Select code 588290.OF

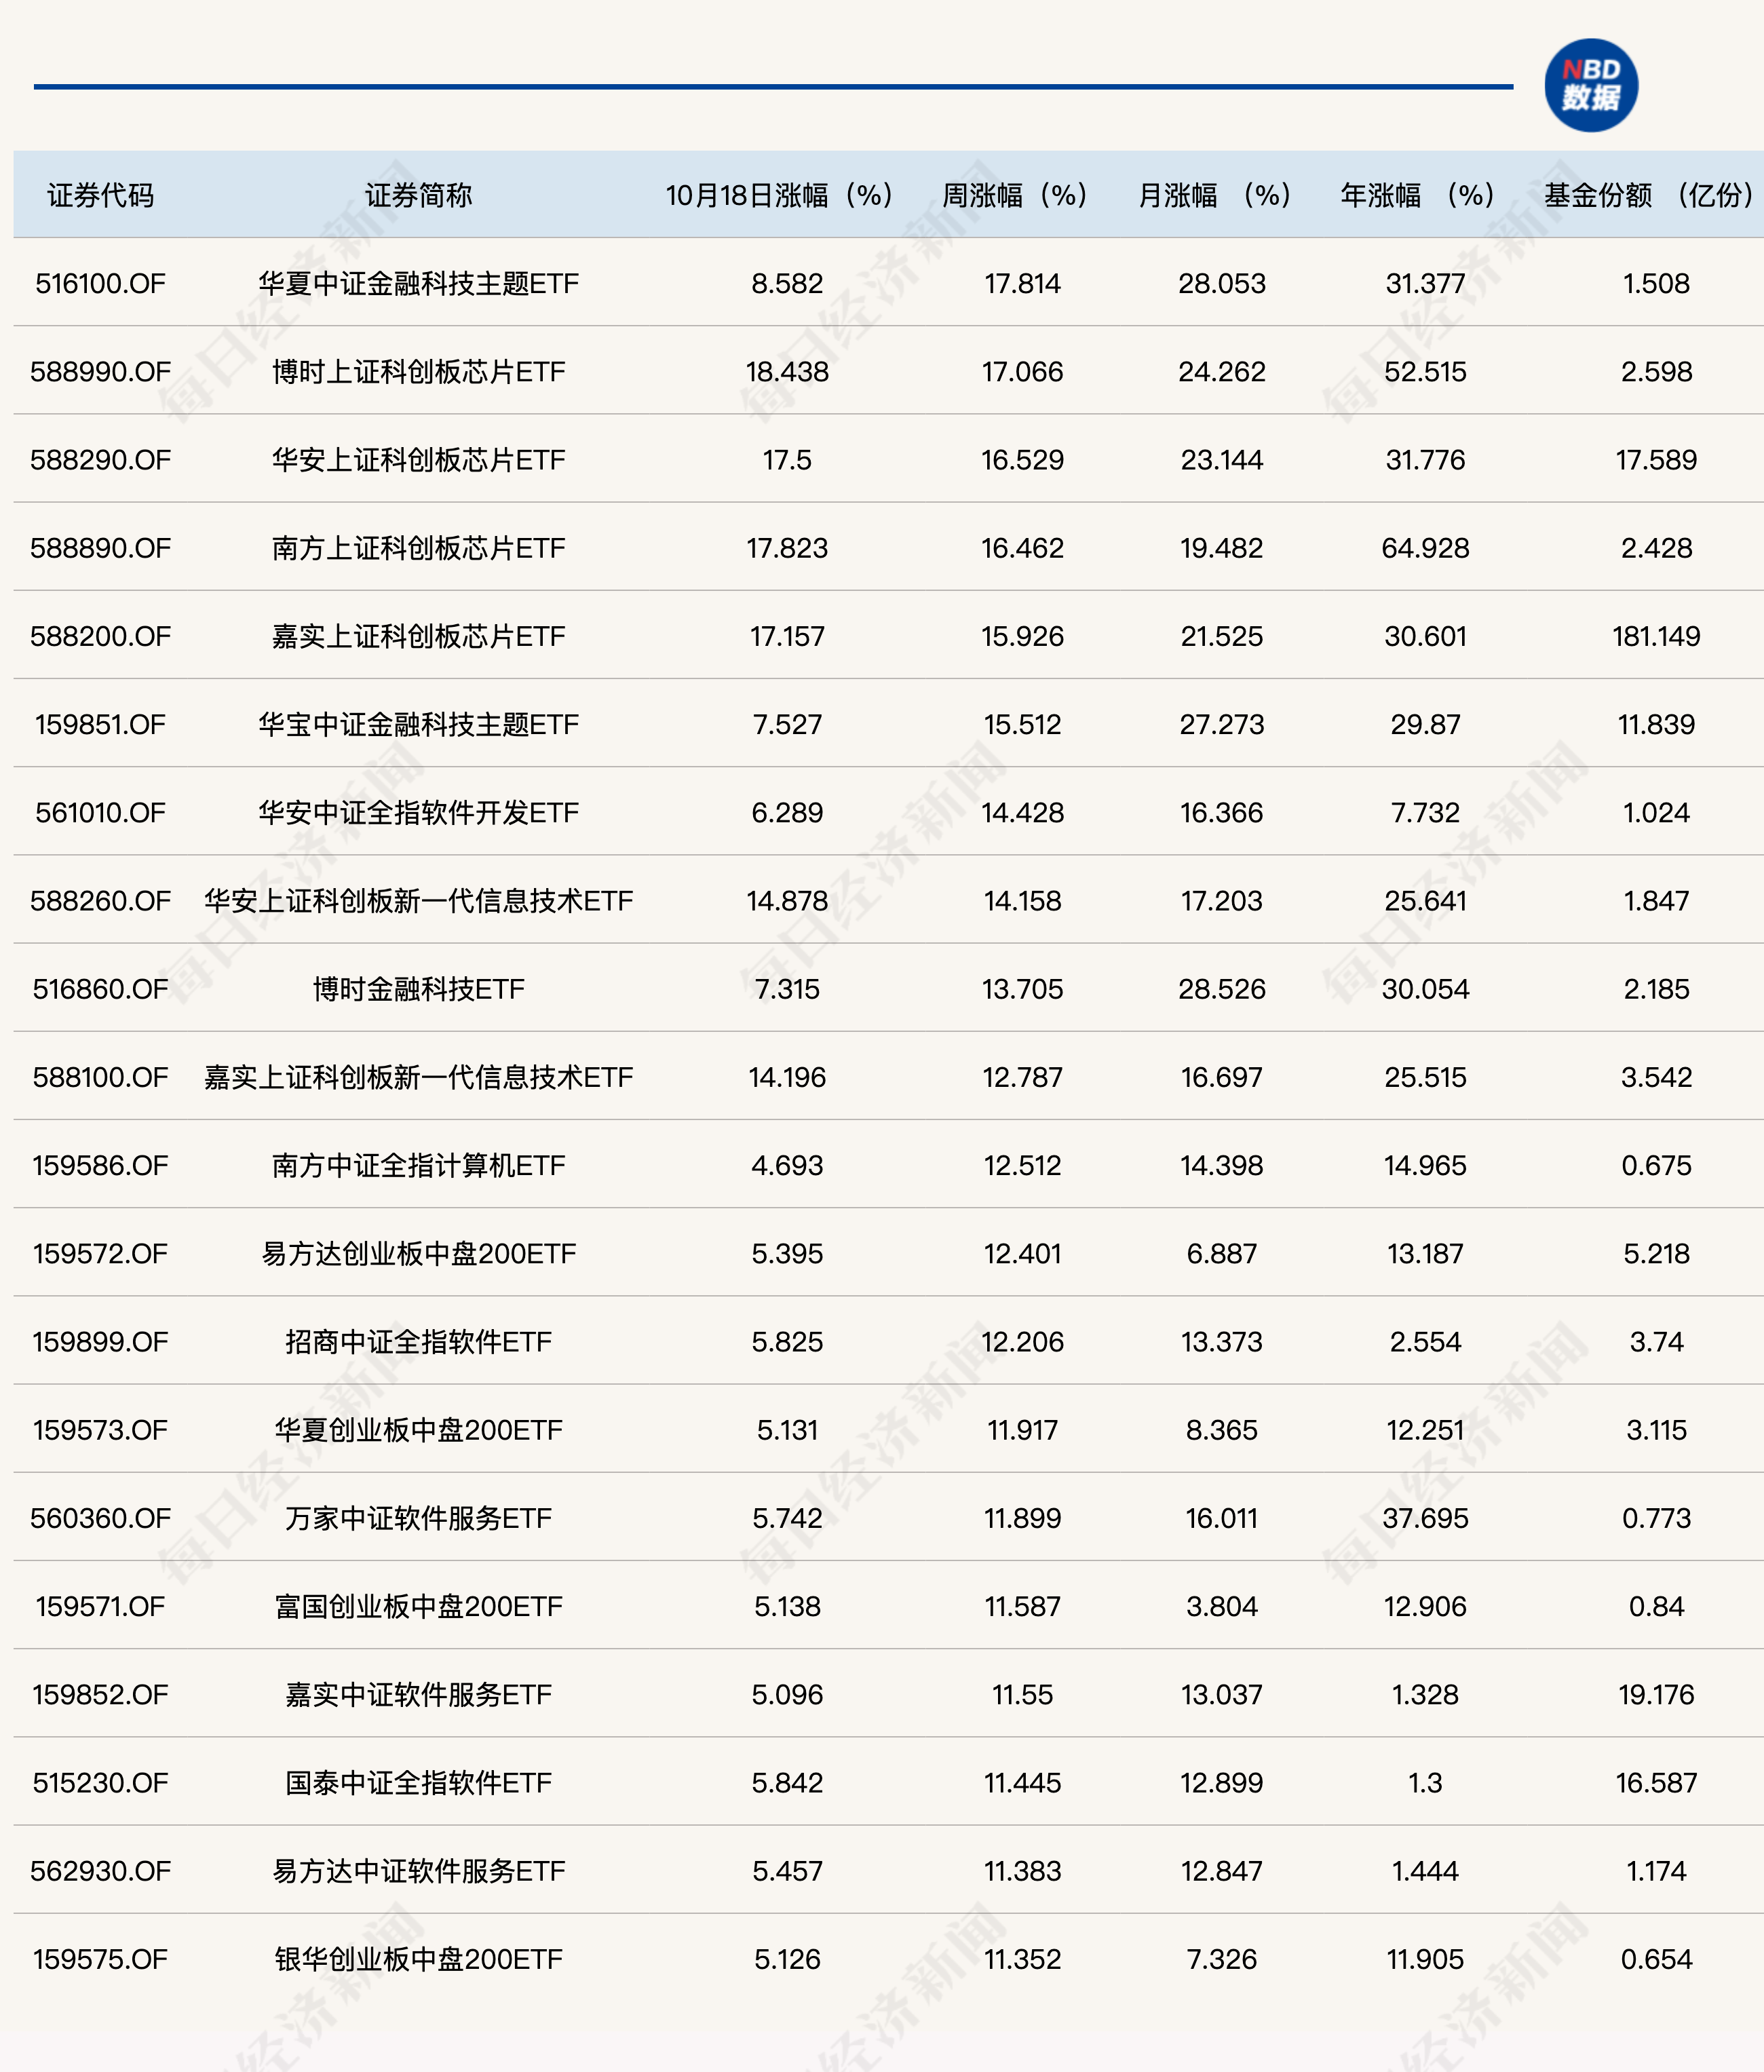(100, 460)
